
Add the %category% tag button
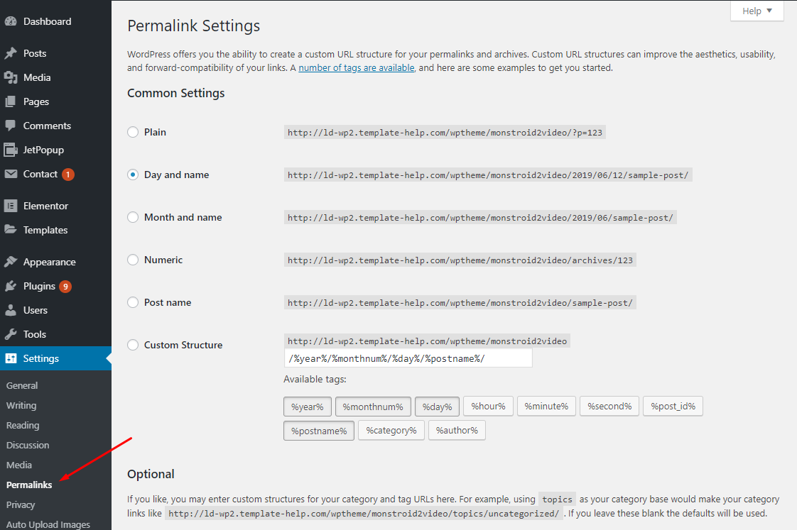[391, 430]
